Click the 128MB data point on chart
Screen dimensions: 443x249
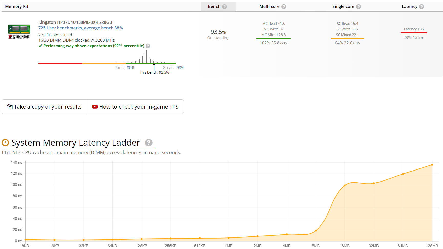432,165
